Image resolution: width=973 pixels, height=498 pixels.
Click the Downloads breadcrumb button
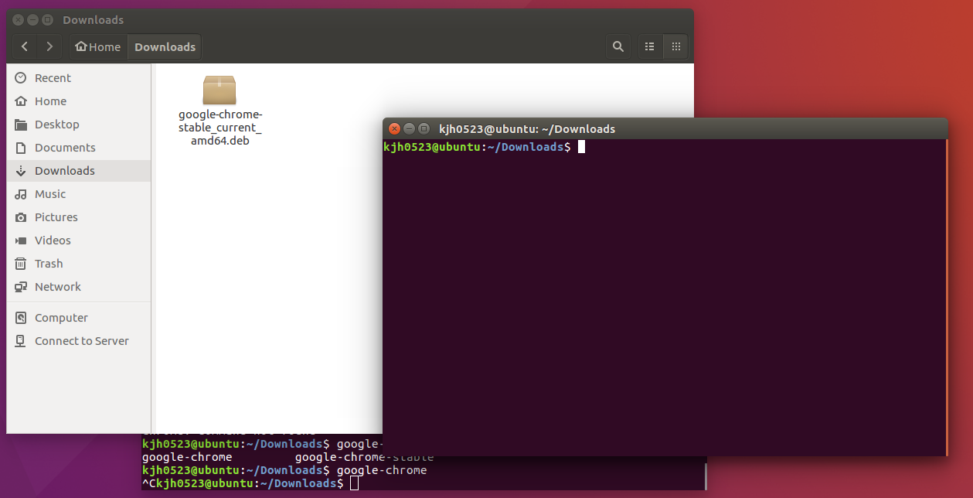pyautogui.click(x=165, y=46)
